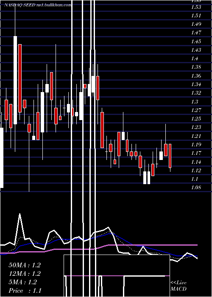Click the 1.4 price axis label
Image resolution: width=212 pixels, height=297 pixels.
(x=195, y=59)
